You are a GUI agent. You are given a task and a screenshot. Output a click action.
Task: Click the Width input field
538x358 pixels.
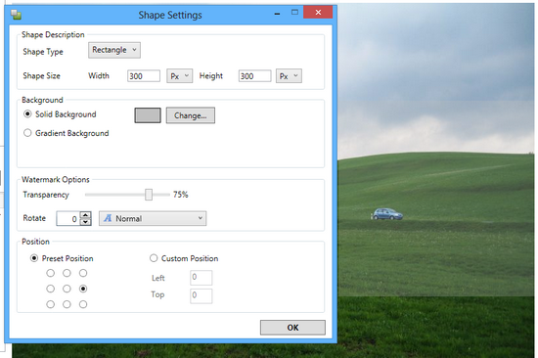[144, 76]
